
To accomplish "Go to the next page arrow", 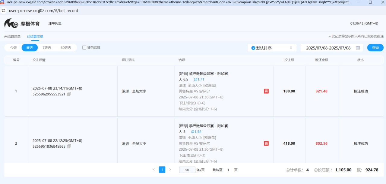I will tap(170, 170).
